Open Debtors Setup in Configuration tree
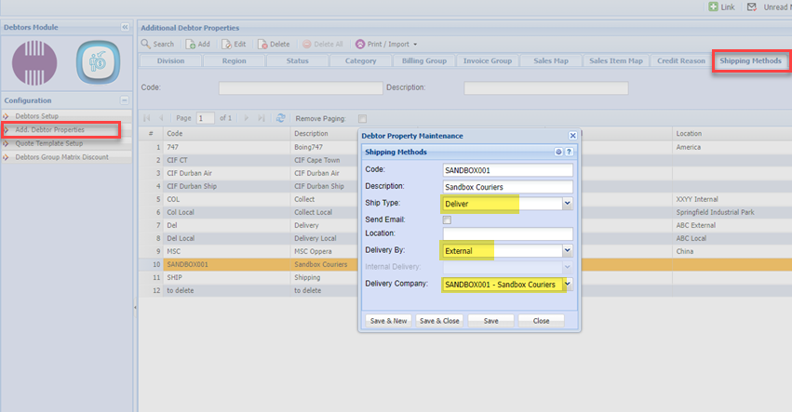This screenshot has height=412, width=792. (37, 115)
